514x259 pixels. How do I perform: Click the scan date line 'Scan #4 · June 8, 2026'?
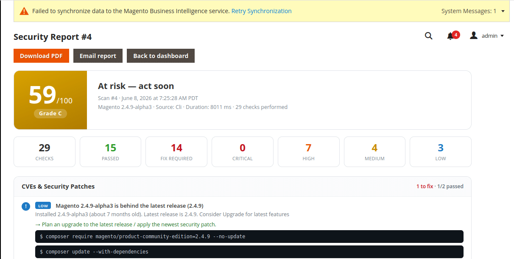click(x=148, y=98)
